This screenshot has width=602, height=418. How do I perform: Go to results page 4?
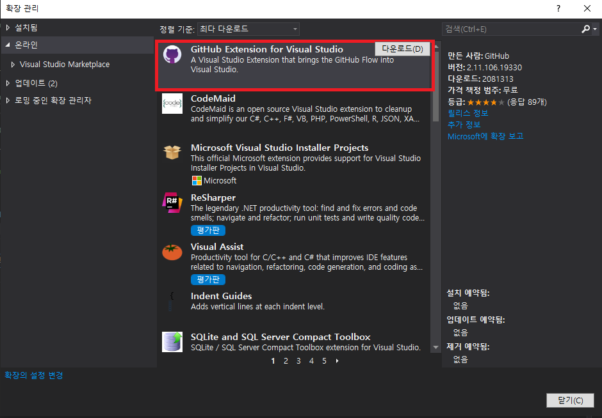click(311, 361)
